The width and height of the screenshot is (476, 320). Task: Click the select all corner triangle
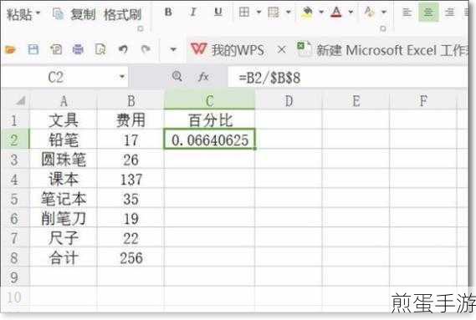pos(21,101)
